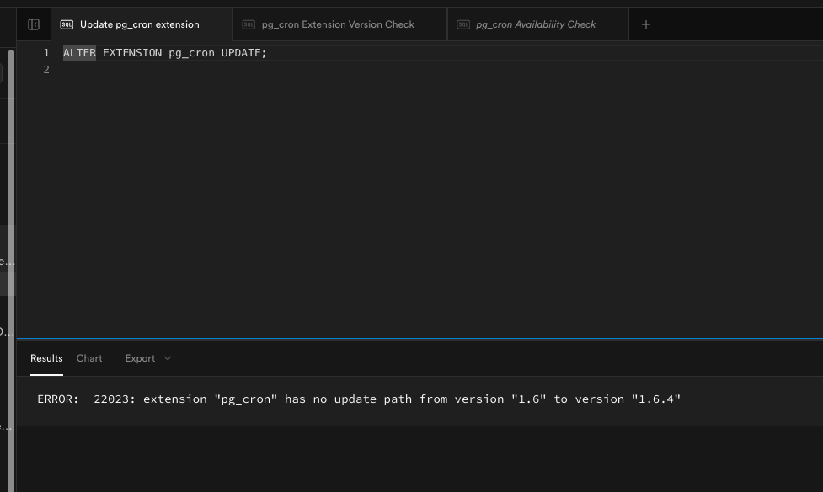Click SQL icon on Availability Check tab
Image resolution: width=823 pixels, height=492 pixels.
[x=463, y=24]
